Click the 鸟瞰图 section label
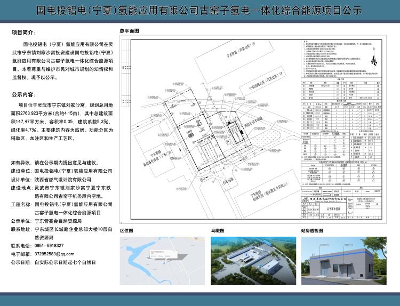This screenshot has width=400, height=306. 218,231
